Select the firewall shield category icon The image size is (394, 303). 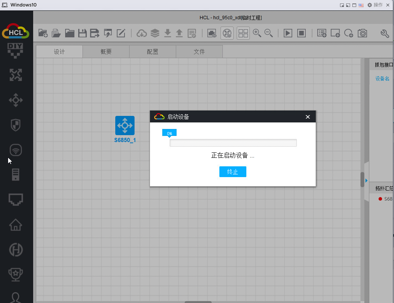pos(15,125)
